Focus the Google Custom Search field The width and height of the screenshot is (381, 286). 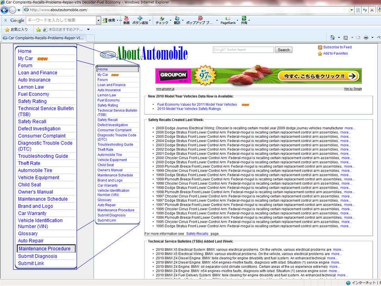click(243, 50)
